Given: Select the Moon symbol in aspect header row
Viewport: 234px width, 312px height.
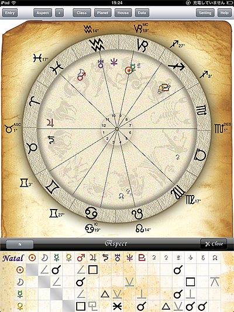Looking at the screenshot, I should click(44, 258).
